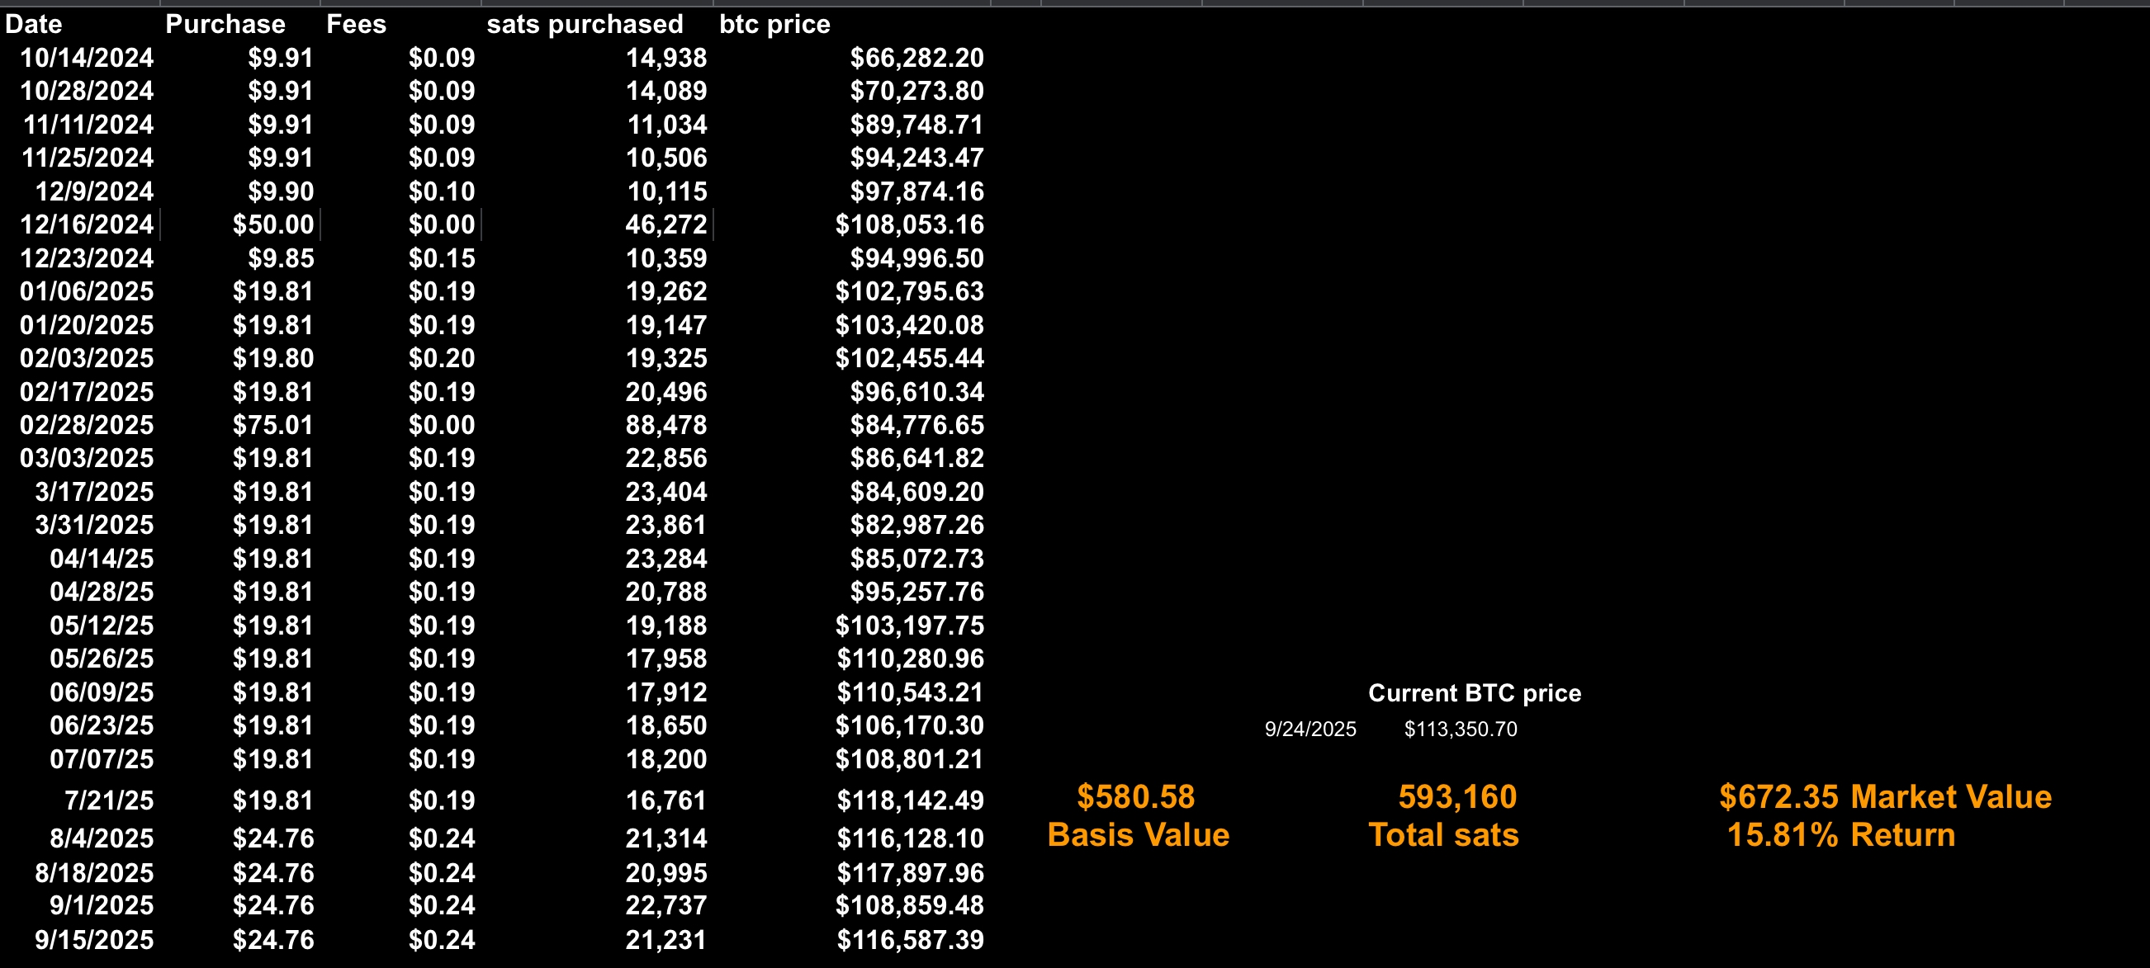Select the $50.00 purchase cell
Screen dimensions: 2150x968
point(273,224)
